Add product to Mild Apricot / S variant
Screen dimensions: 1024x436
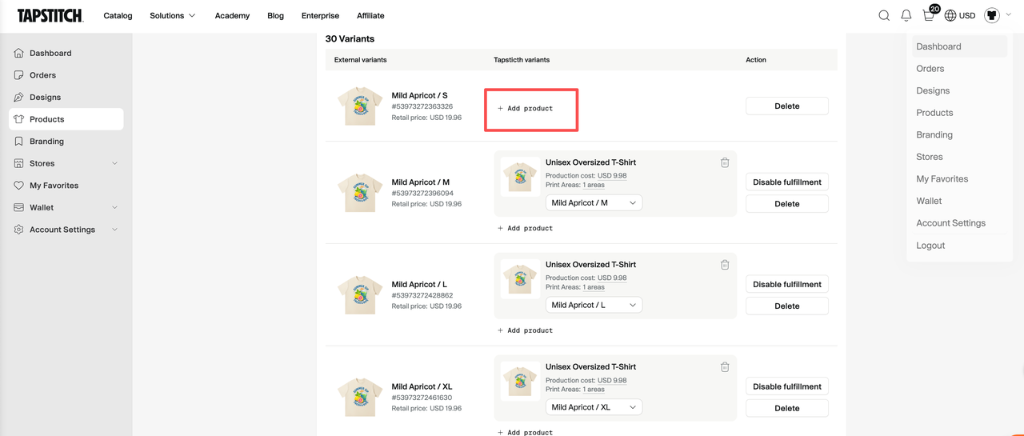point(526,108)
